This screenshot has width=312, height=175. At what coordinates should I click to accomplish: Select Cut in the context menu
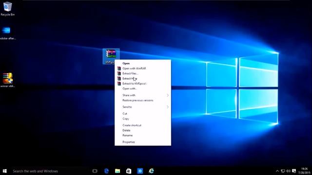click(125, 113)
